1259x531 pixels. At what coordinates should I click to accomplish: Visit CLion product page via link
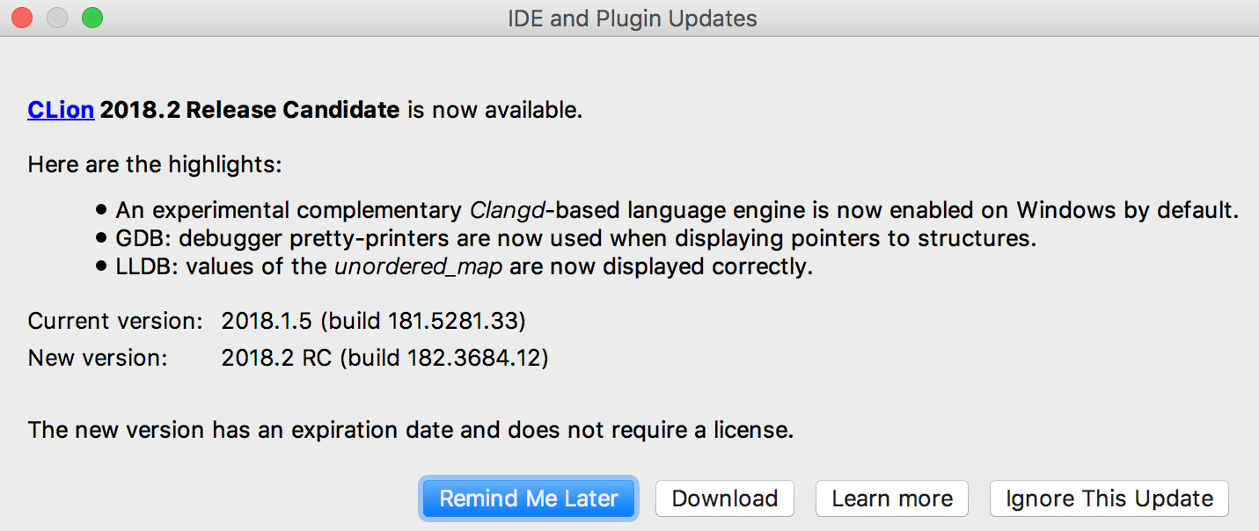60,109
